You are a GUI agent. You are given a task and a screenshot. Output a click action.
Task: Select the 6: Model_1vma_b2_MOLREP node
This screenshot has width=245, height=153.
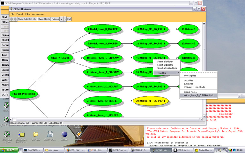[103, 87]
